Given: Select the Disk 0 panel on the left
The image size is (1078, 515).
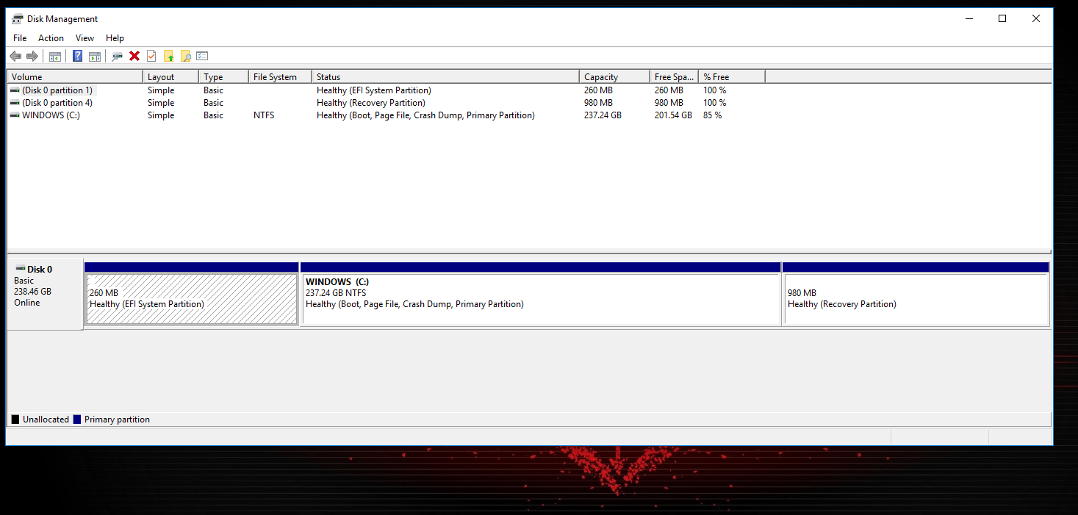Looking at the screenshot, I should (x=44, y=294).
